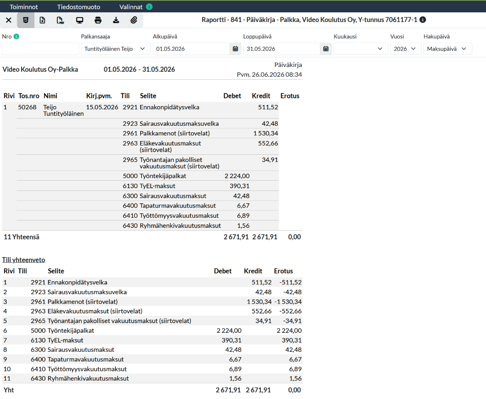Open the Tiedostomuoto menu
The width and height of the screenshot is (486, 399).
click(x=78, y=7)
